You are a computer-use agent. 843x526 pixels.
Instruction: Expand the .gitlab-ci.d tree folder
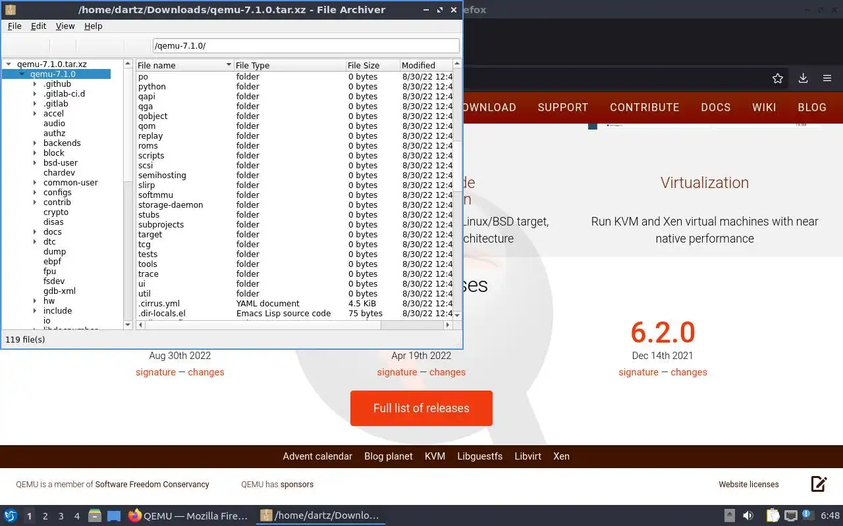tap(35, 94)
